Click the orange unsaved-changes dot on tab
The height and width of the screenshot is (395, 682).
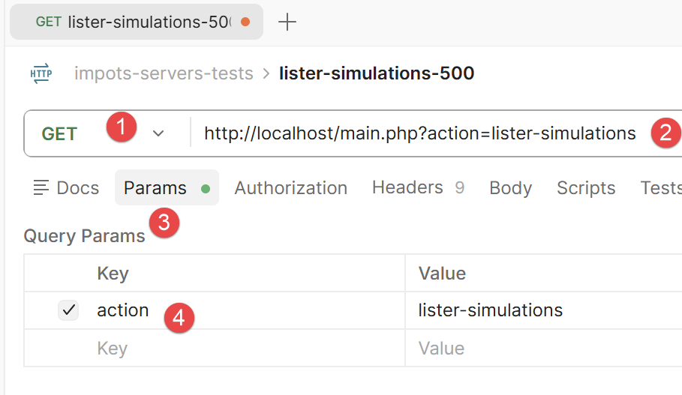tap(245, 22)
